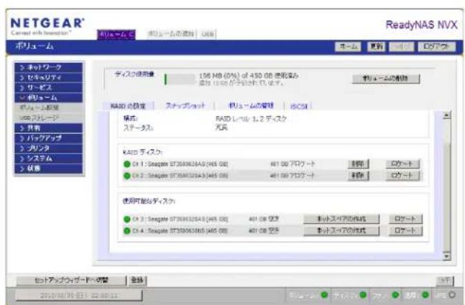Click the green status icon for disk Ch 4
The height and width of the screenshot is (305, 465).
coord(127,230)
